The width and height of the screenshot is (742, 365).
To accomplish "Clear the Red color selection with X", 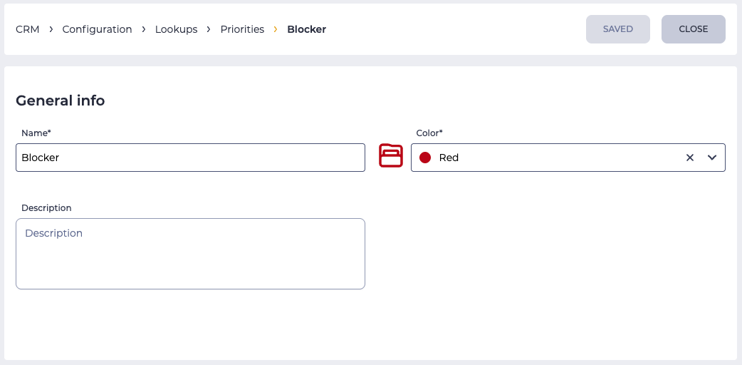I will tap(690, 158).
